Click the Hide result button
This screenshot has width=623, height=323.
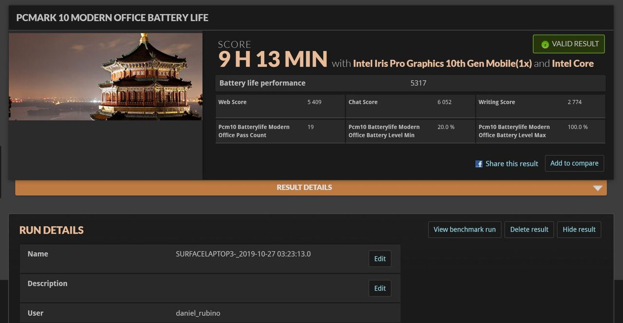point(579,230)
